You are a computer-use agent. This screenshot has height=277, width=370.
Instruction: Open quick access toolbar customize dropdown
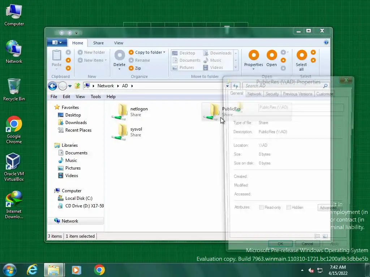click(76, 33)
